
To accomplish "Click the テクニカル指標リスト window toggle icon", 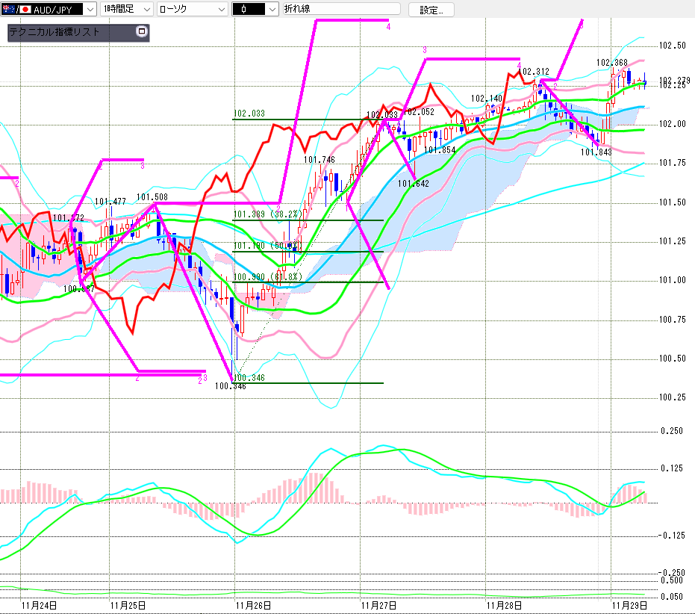I will [x=142, y=32].
